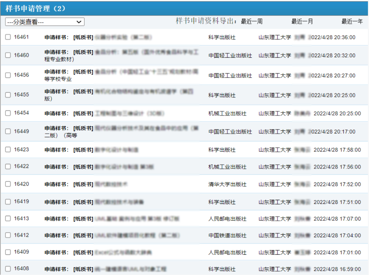
Task: Export sample book data for 最近一周
Action: click(x=252, y=22)
